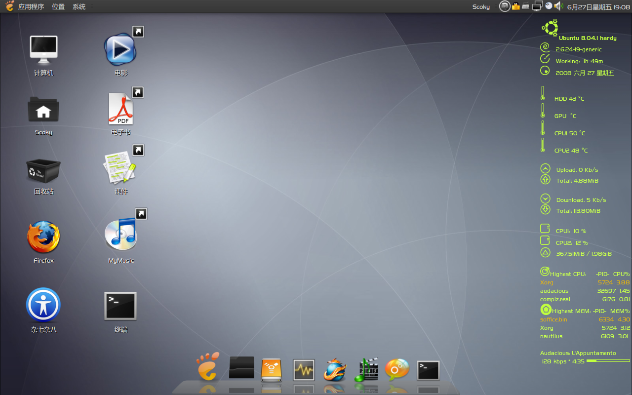Click the keyboard input method tray icon
Viewport: 632px width, 395px height.
[526, 6]
